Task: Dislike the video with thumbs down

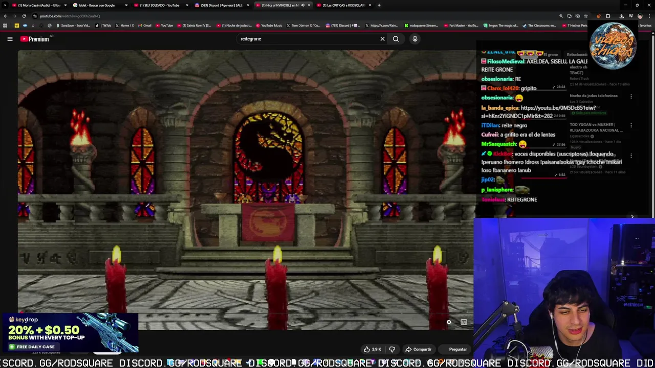Action: [392, 350]
